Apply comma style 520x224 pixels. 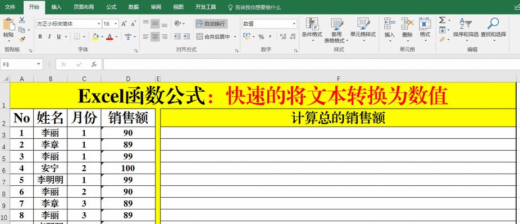click(270, 36)
